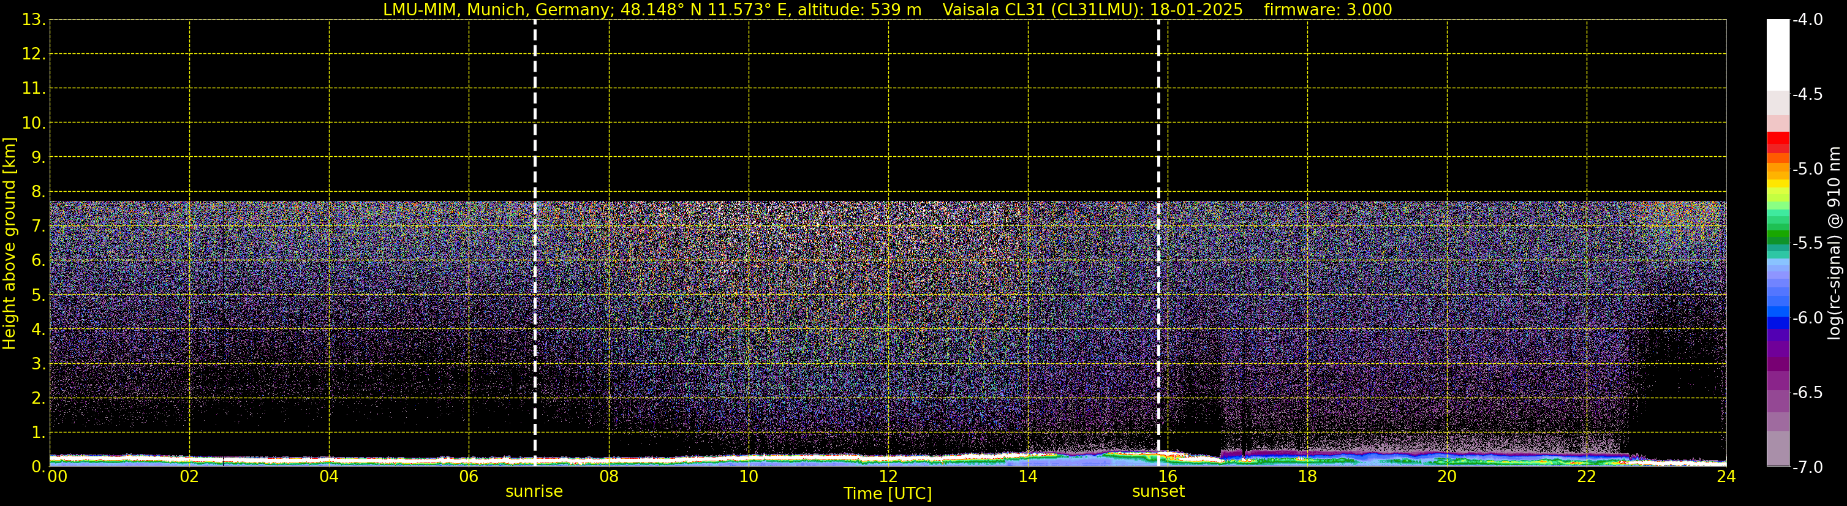Click the '22' time axis tick label
Screen dimensions: 1847x506
(x=1587, y=477)
